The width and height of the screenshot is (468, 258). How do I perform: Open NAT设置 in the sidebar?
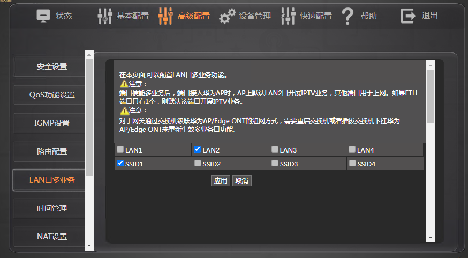tap(50, 237)
